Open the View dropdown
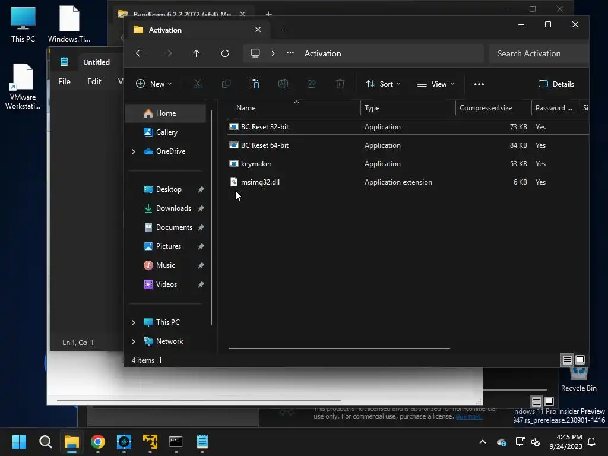 point(436,84)
